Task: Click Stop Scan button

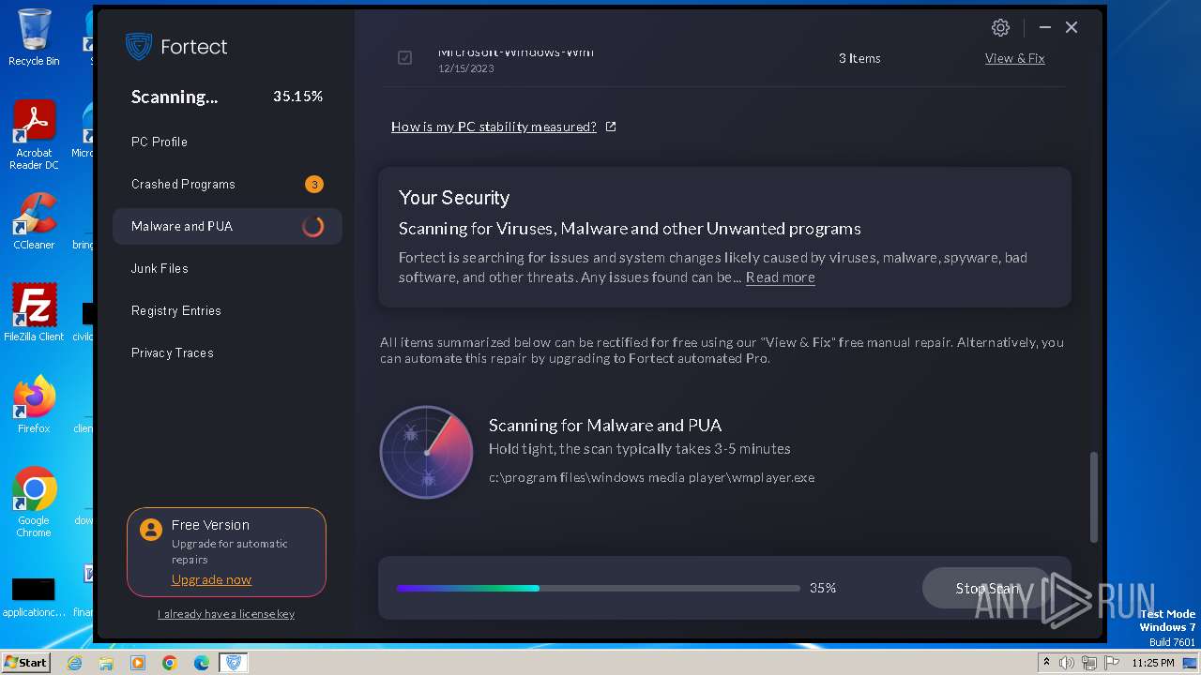Action: (987, 588)
